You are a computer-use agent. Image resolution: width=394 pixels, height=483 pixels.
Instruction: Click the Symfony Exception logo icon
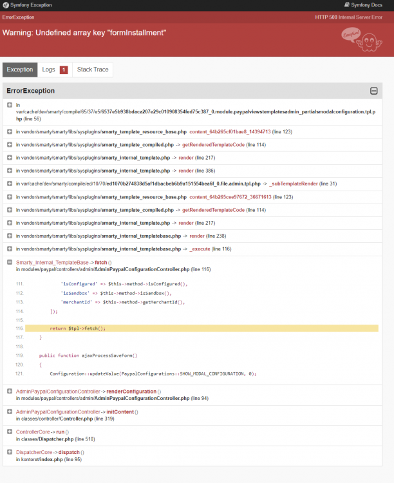pos(6,5)
